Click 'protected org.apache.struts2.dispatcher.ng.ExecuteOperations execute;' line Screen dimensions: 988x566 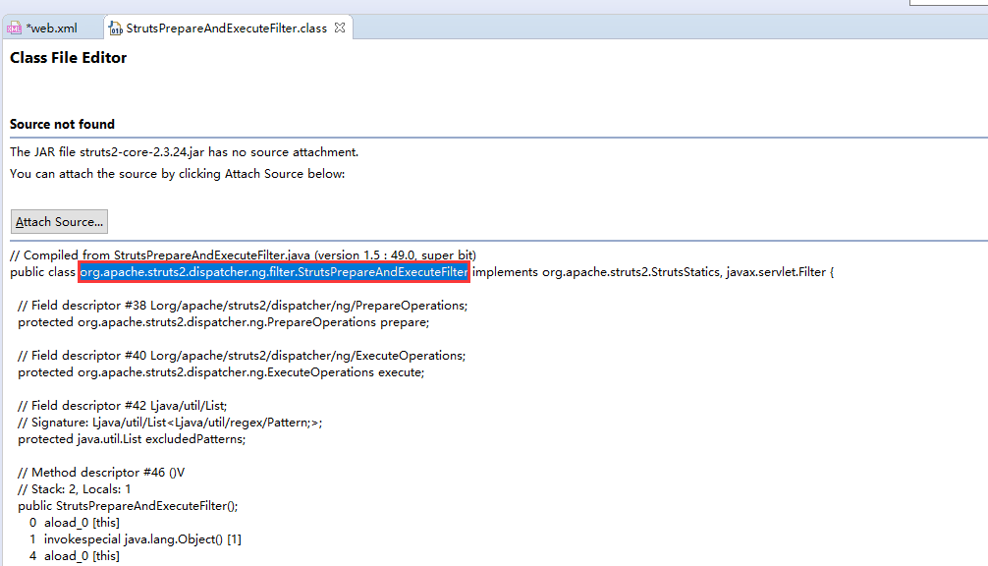(x=221, y=372)
